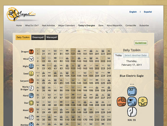Select the Serpent glyph icon
This screenshot has height=126, width=167.
31,81
